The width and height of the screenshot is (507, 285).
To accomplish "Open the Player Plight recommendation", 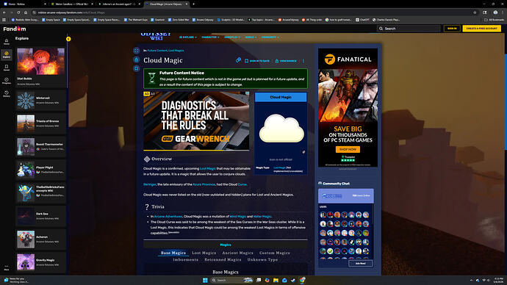I will [x=40, y=170].
